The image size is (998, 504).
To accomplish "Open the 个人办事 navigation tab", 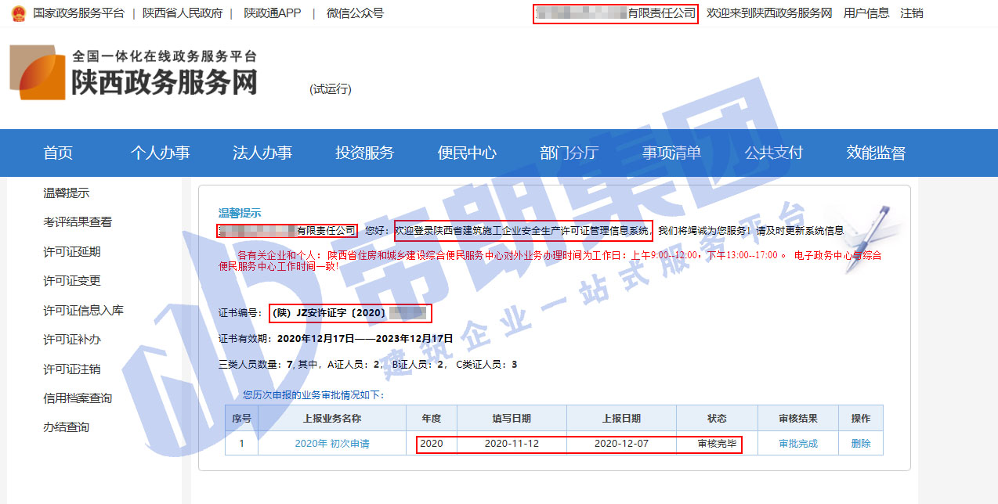I will pyautogui.click(x=160, y=153).
